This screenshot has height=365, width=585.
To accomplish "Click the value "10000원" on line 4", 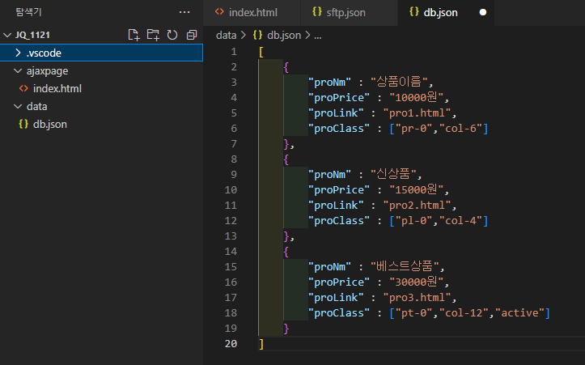I will tap(417, 97).
